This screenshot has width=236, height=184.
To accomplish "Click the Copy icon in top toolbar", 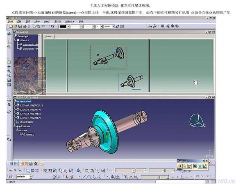I will click(x=34, y=26).
